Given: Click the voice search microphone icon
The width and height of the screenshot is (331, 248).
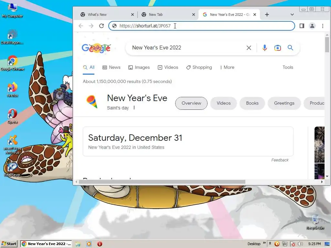Looking at the screenshot, I should pyautogui.click(x=264, y=48).
